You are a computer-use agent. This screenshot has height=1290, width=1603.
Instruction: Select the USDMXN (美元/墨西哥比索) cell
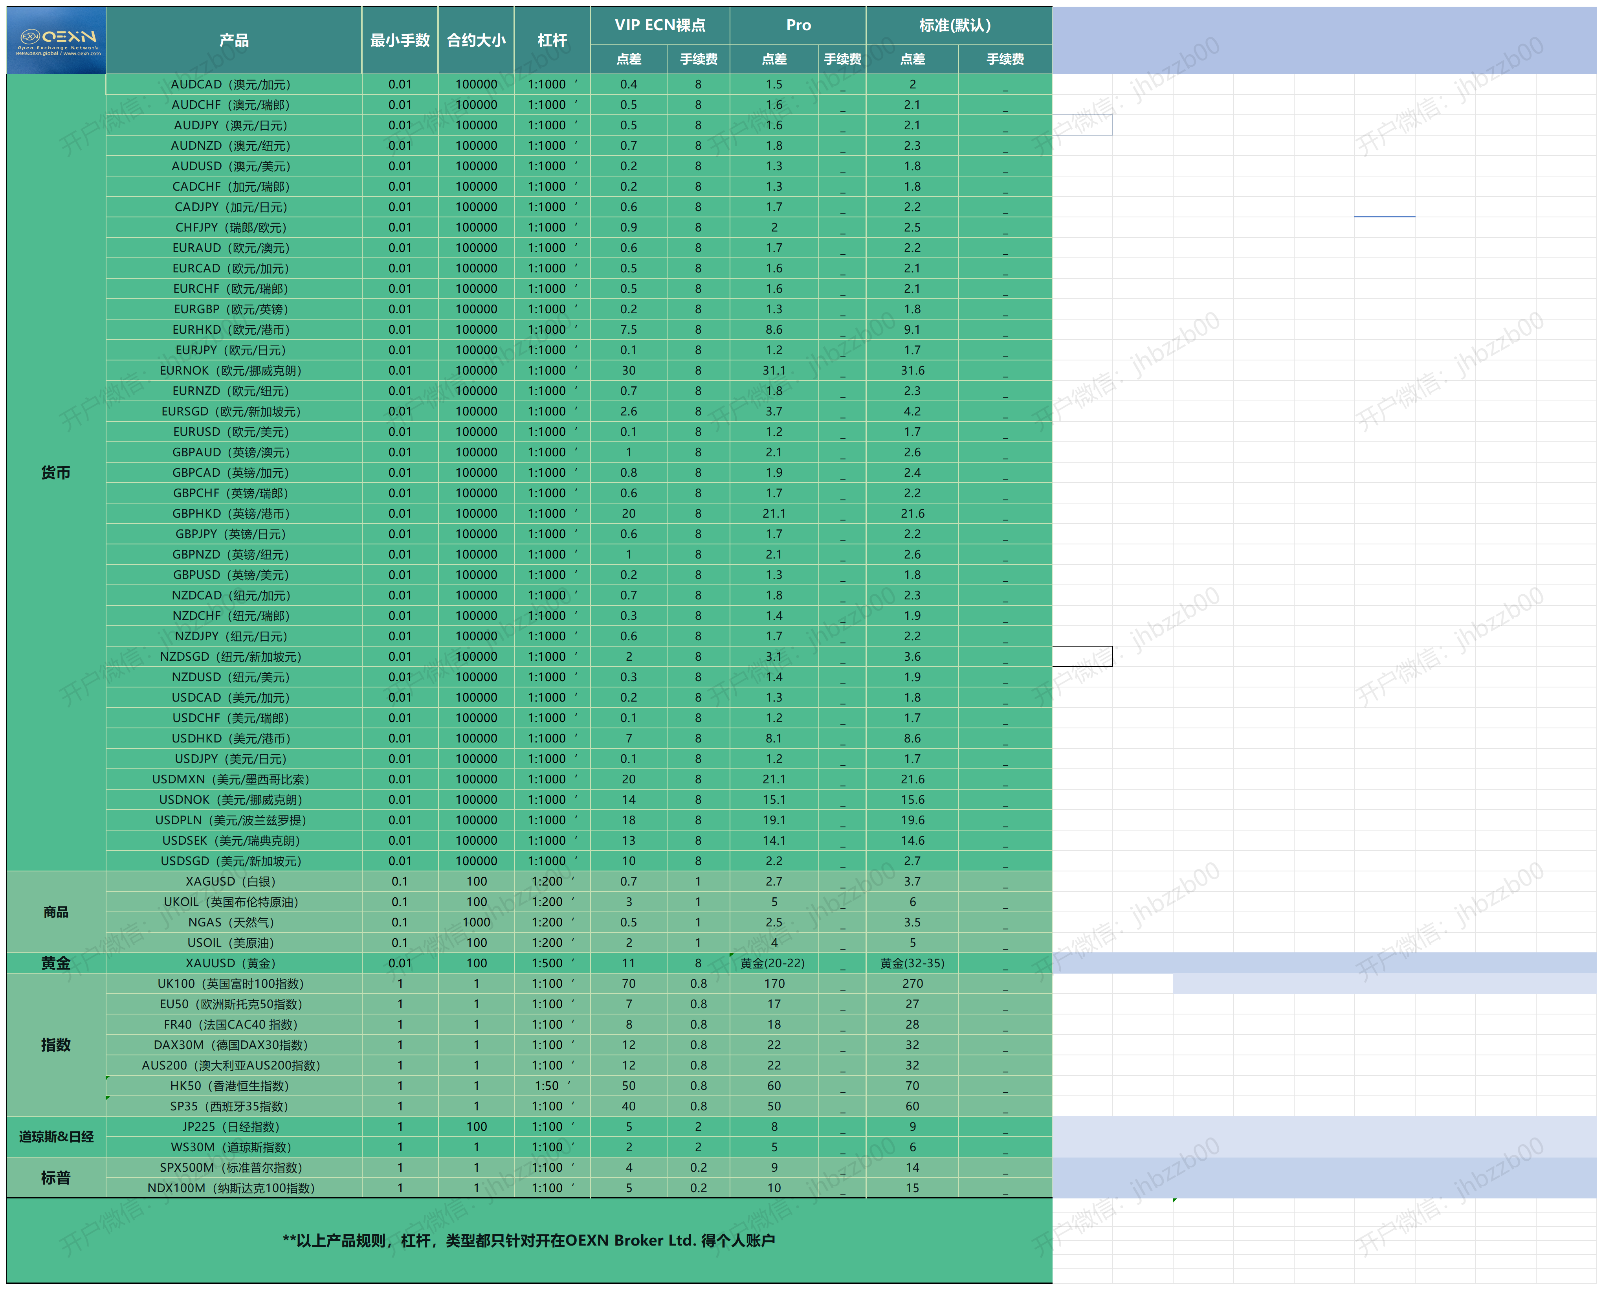[233, 779]
